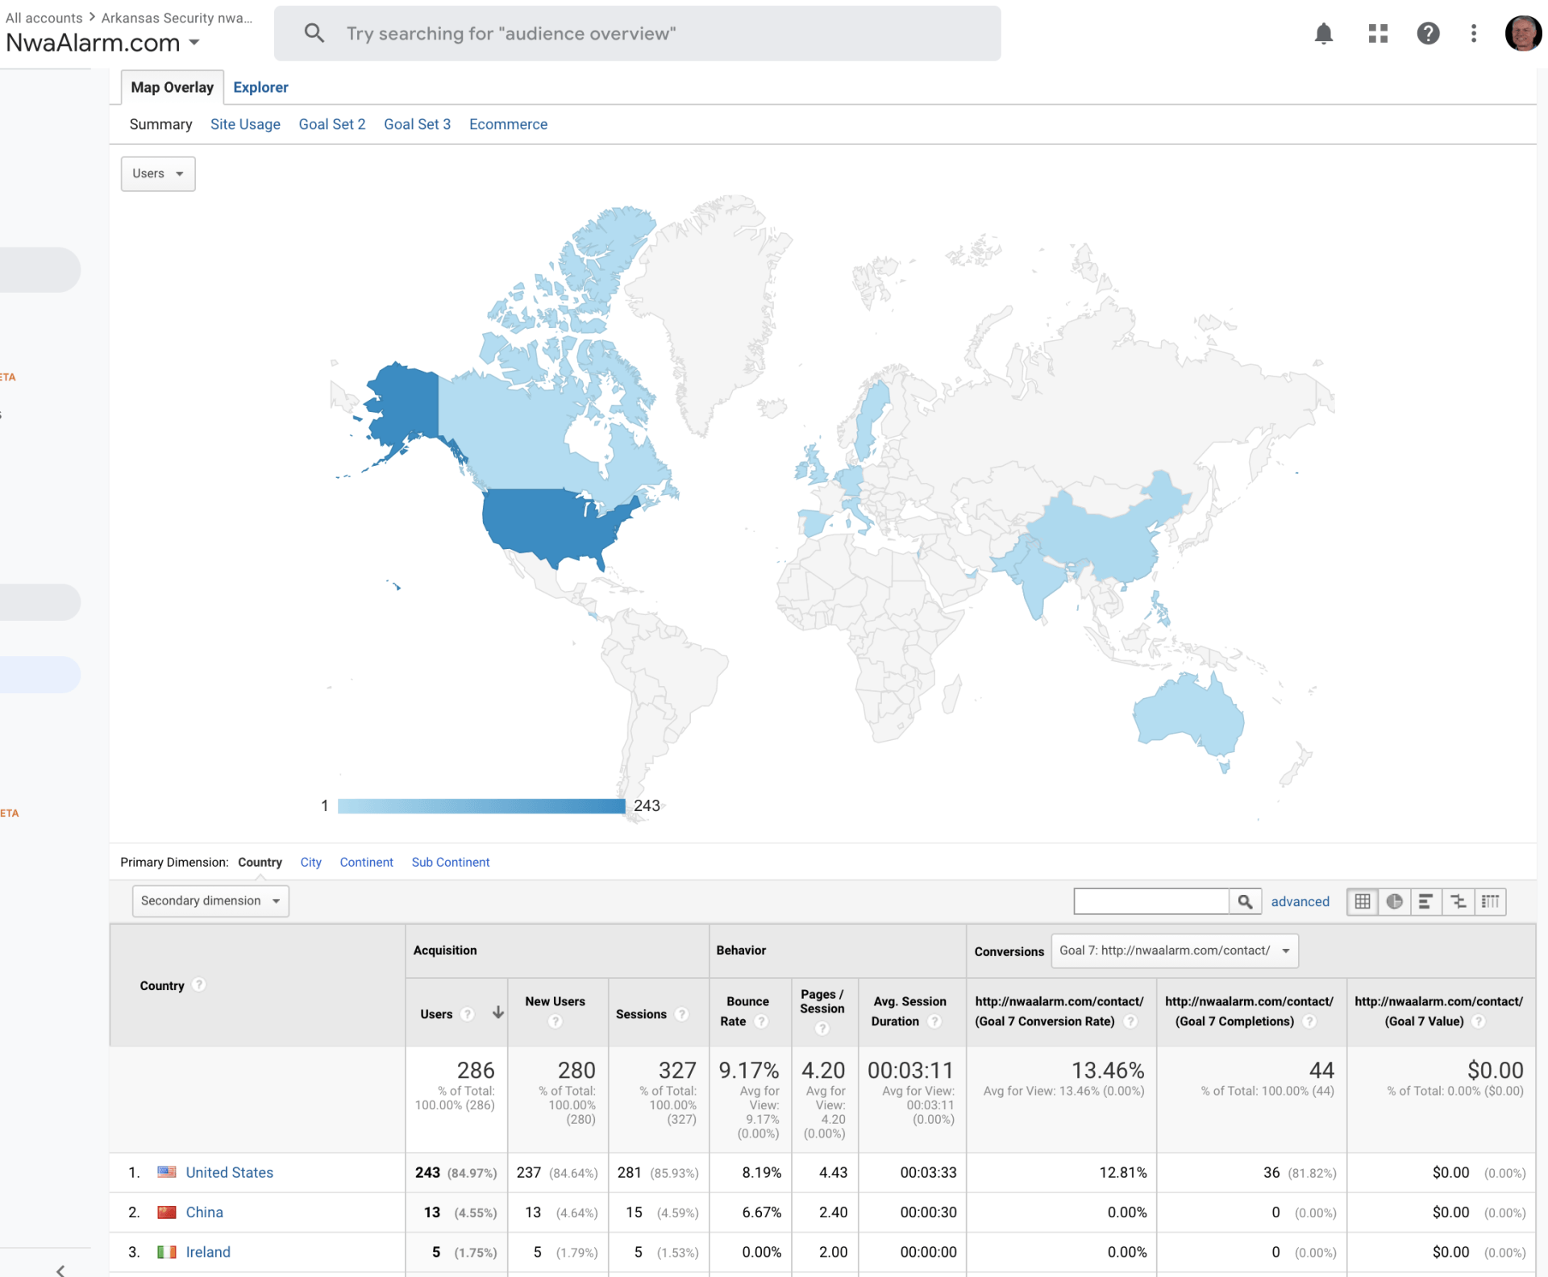Open the Site Usage tab

point(245,124)
